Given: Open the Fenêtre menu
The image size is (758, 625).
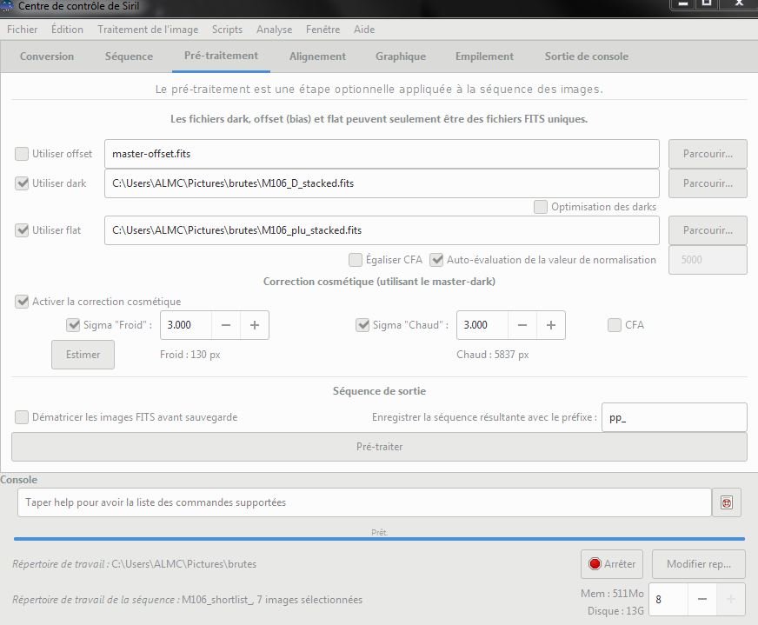Looking at the screenshot, I should pos(322,30).
